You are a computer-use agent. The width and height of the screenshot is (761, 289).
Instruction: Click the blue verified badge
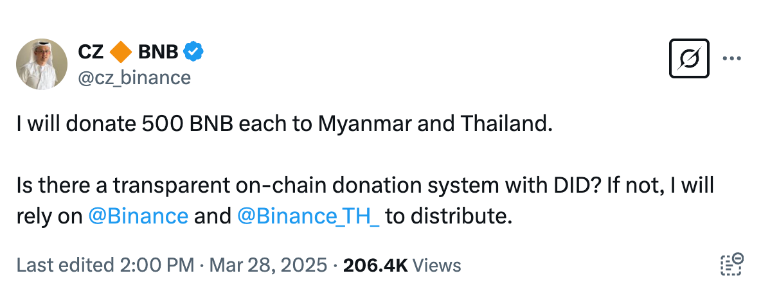pos(194,51)
